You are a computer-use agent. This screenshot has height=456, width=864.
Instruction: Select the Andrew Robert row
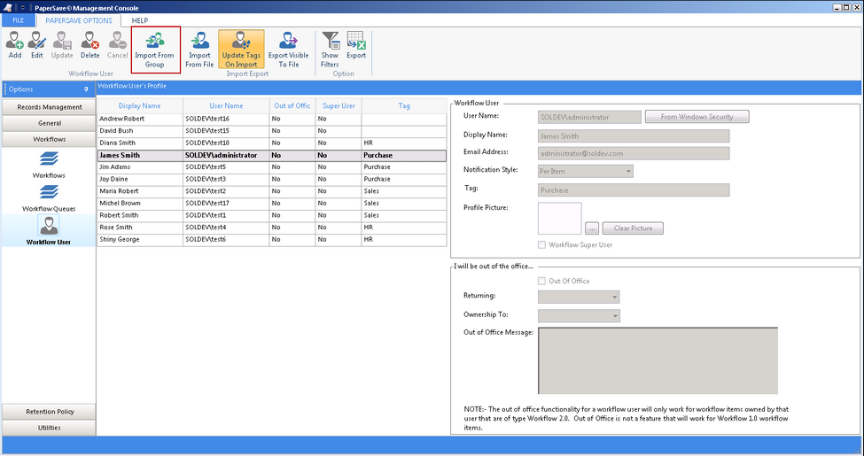(272, 119)
